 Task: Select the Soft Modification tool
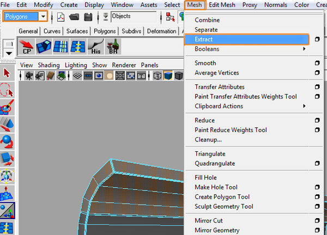[7, 193]
